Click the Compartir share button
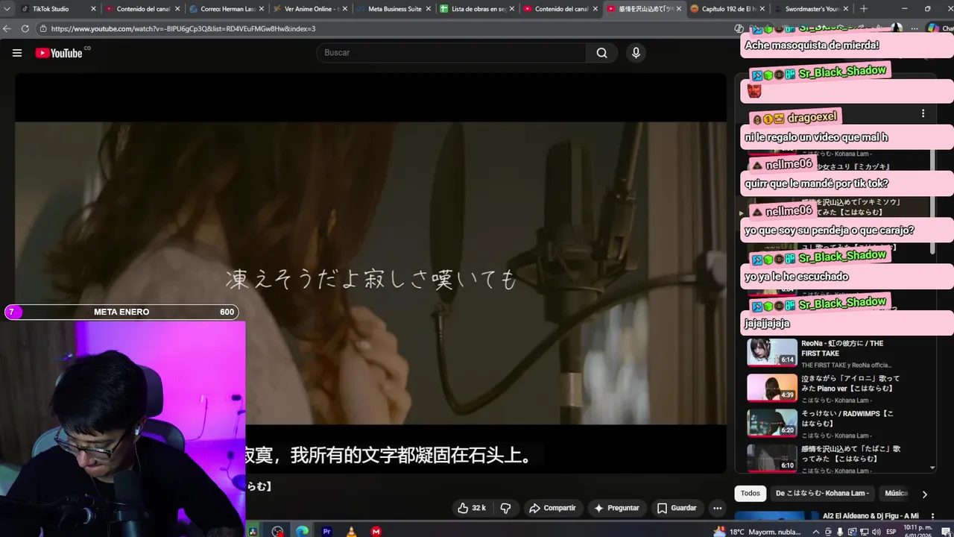This screenshot has height=537, width=954. tap(552, 508)
